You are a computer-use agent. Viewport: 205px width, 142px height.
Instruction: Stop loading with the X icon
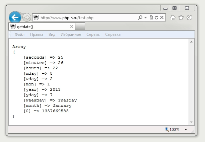(x=161, y=17)
